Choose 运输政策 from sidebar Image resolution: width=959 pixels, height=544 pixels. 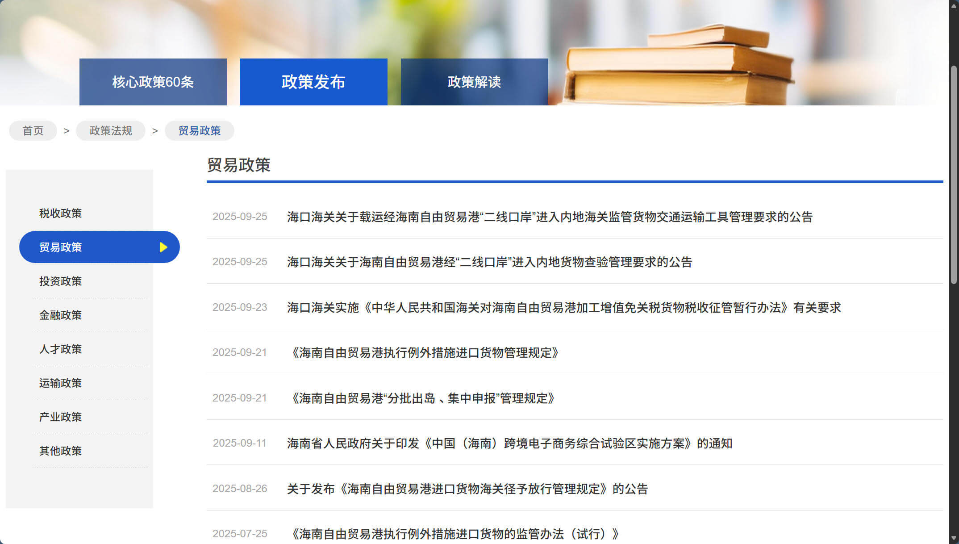click(x=61, y=383)
